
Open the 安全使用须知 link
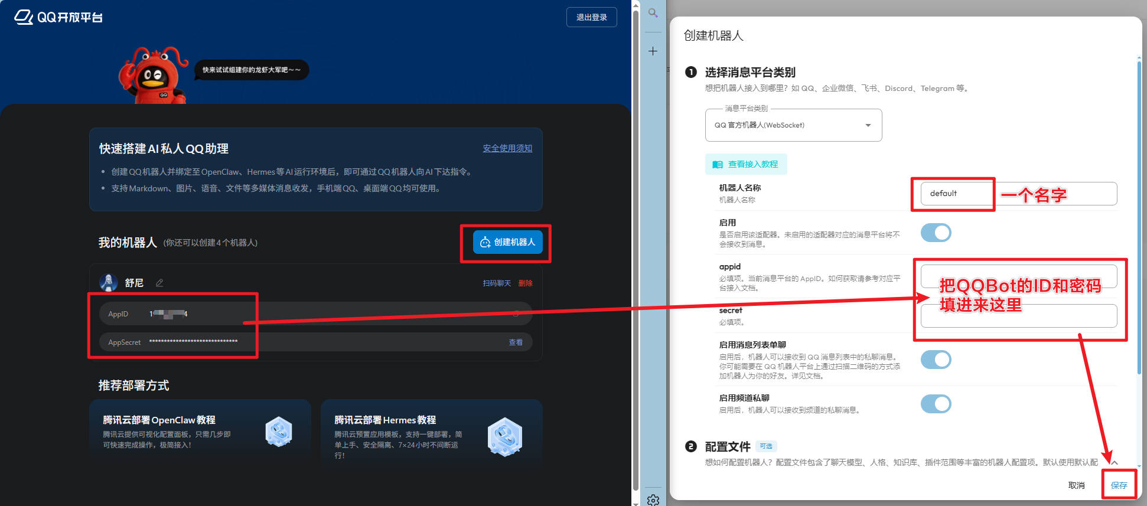507,148
